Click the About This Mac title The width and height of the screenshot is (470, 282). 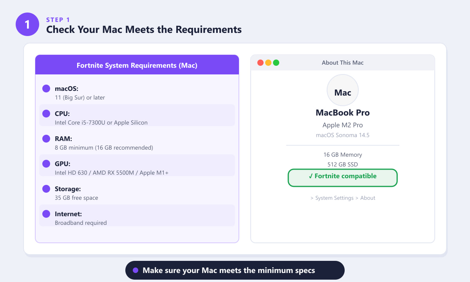click(x=343, y=63)
